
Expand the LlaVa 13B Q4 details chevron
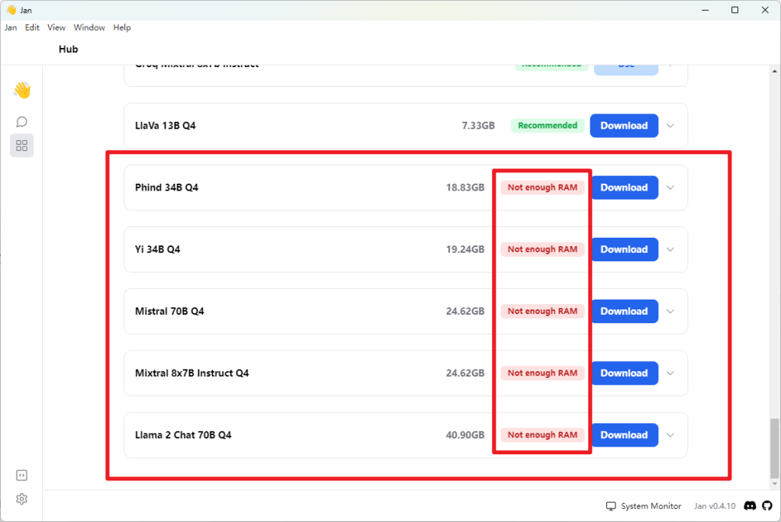point(670,126)
